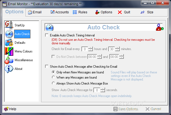This screenshot has height=115, width=171.
Task: Click the Save Options button
Action: pyautogui.click(x=126, y=109)
